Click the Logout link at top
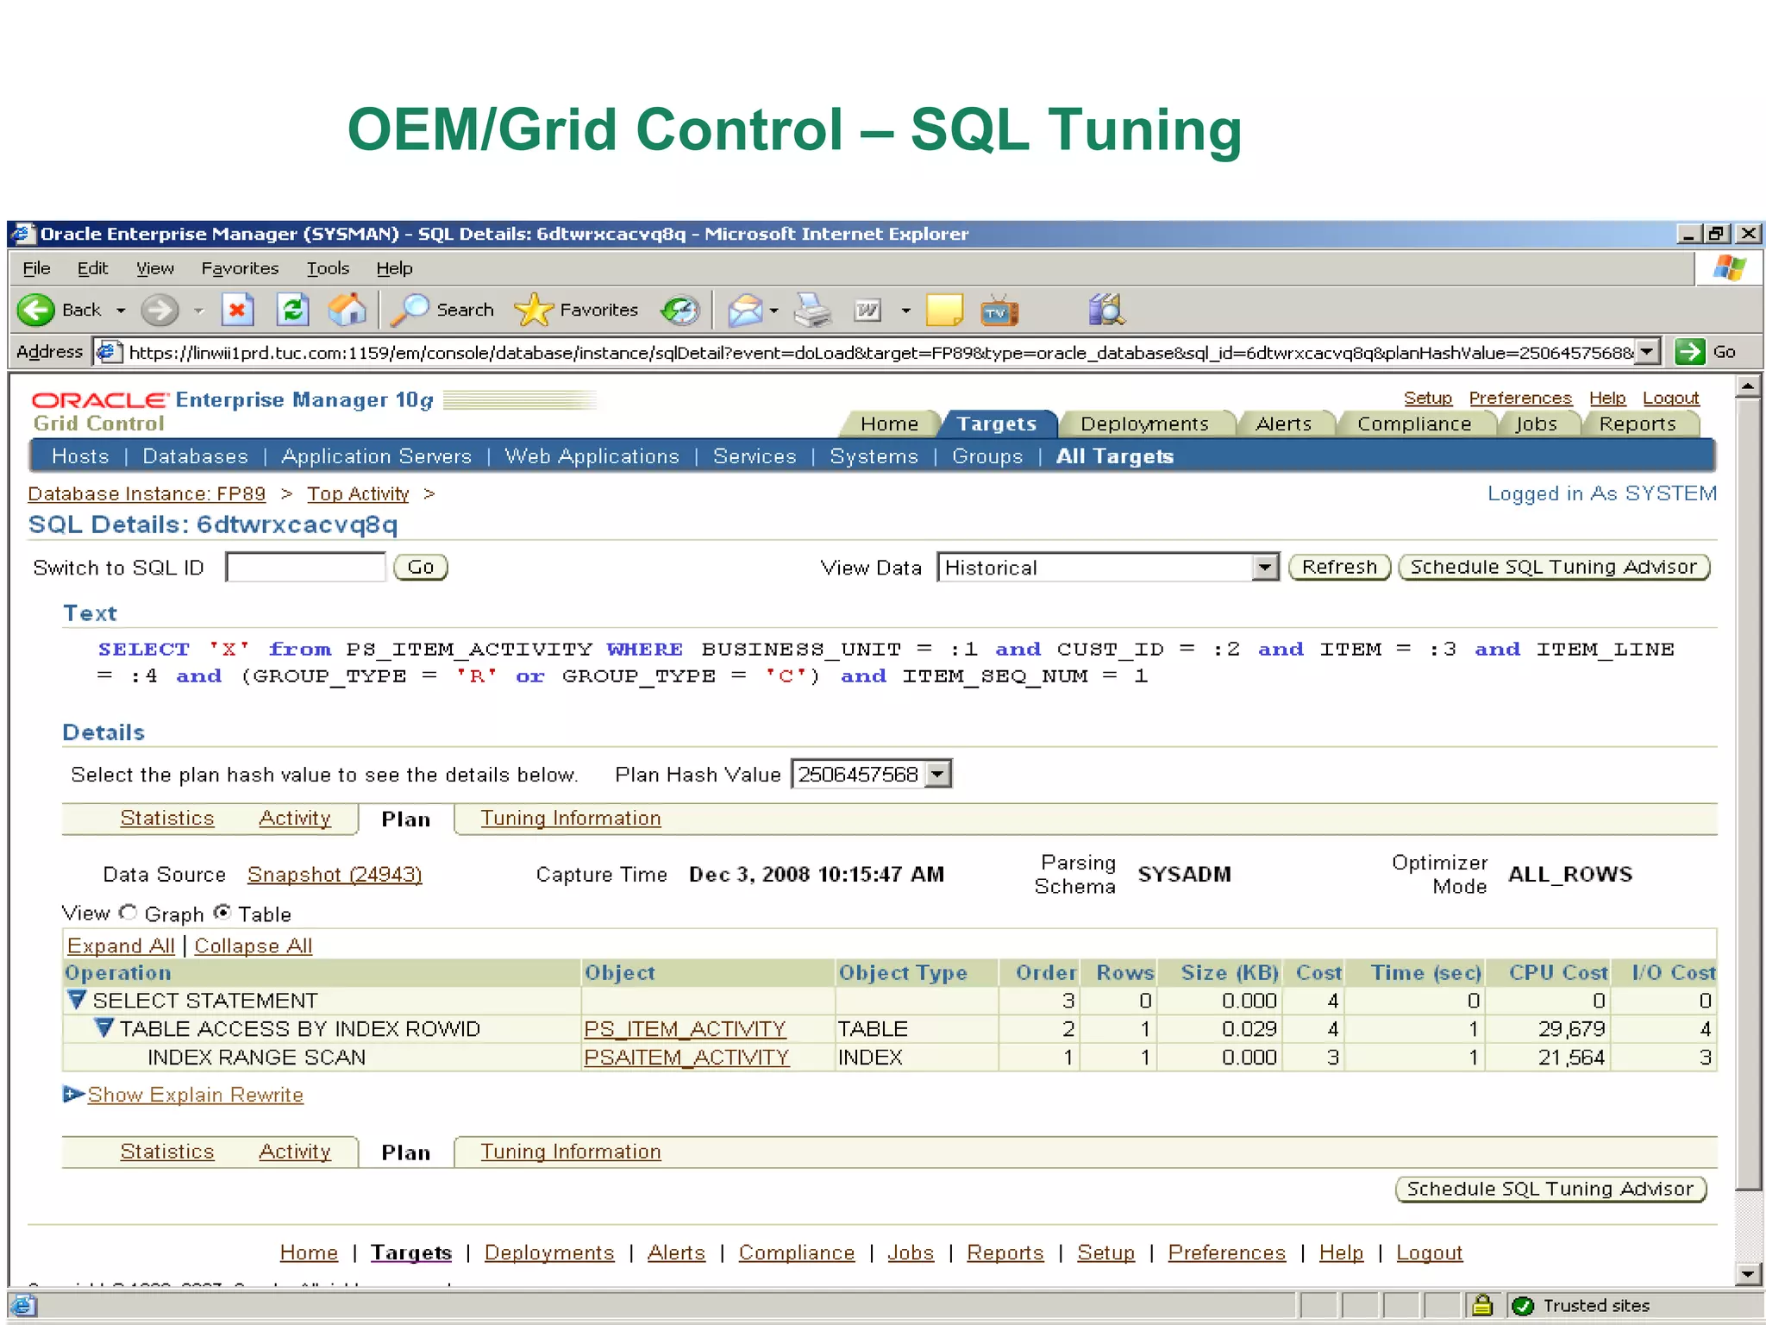Image resolution: width=1766 pixels, height=1325 pixels. pos(1670,398)
